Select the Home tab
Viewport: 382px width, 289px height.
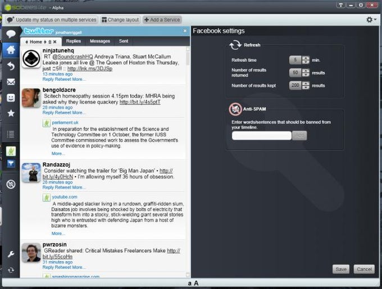[x=41, y=42]
